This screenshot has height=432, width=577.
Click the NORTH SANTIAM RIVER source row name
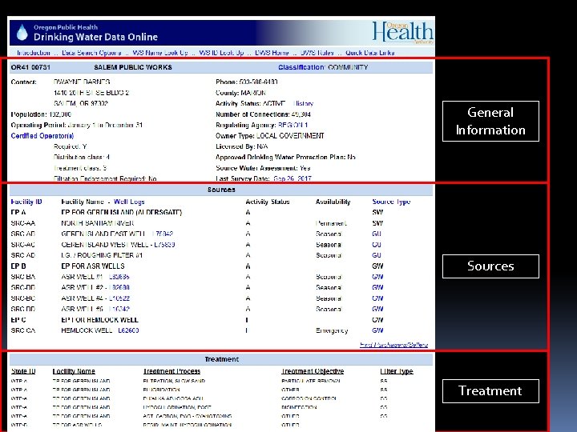pos(98,223)
